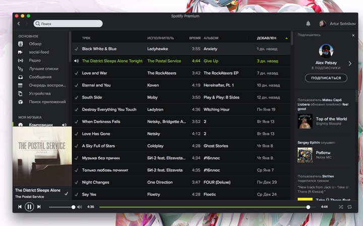Mute using the volume speaker icon
This screenshot has width=363, height=226.
click(x=80, y=207)
